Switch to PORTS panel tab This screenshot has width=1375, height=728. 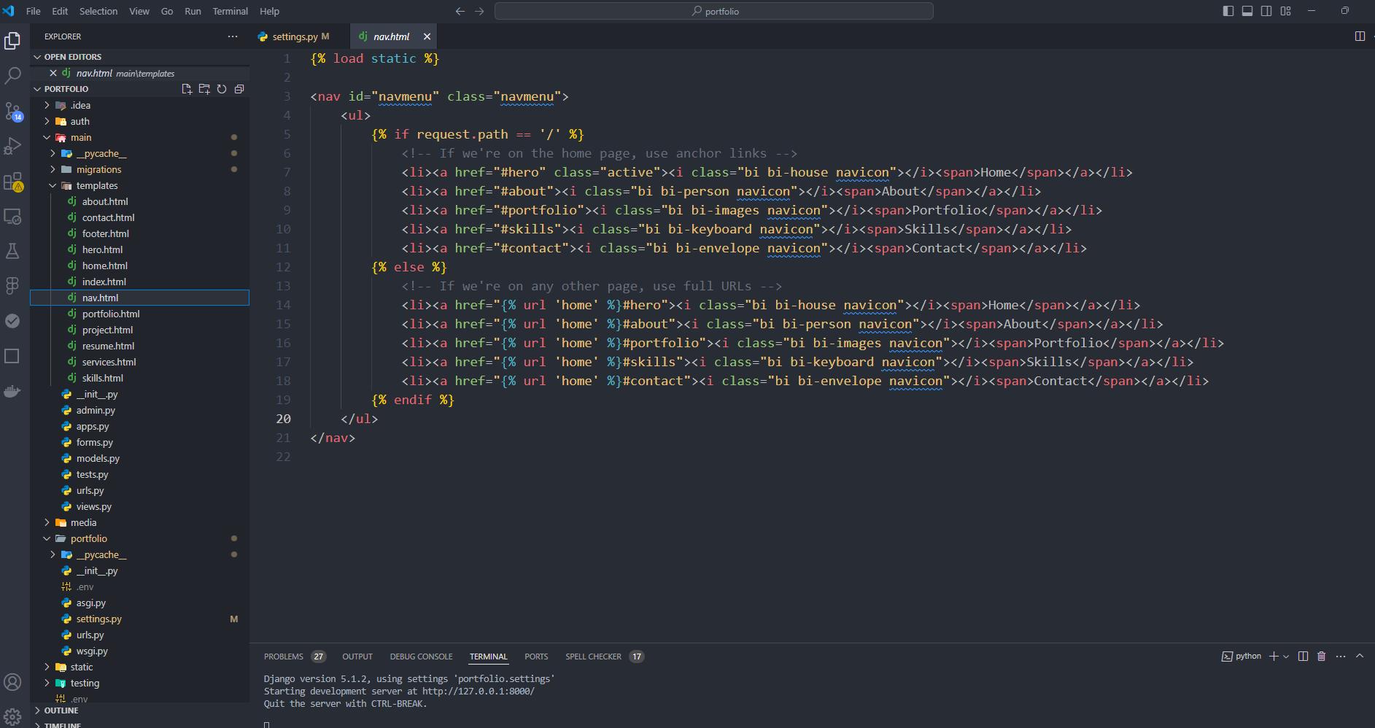pos(536,657)
